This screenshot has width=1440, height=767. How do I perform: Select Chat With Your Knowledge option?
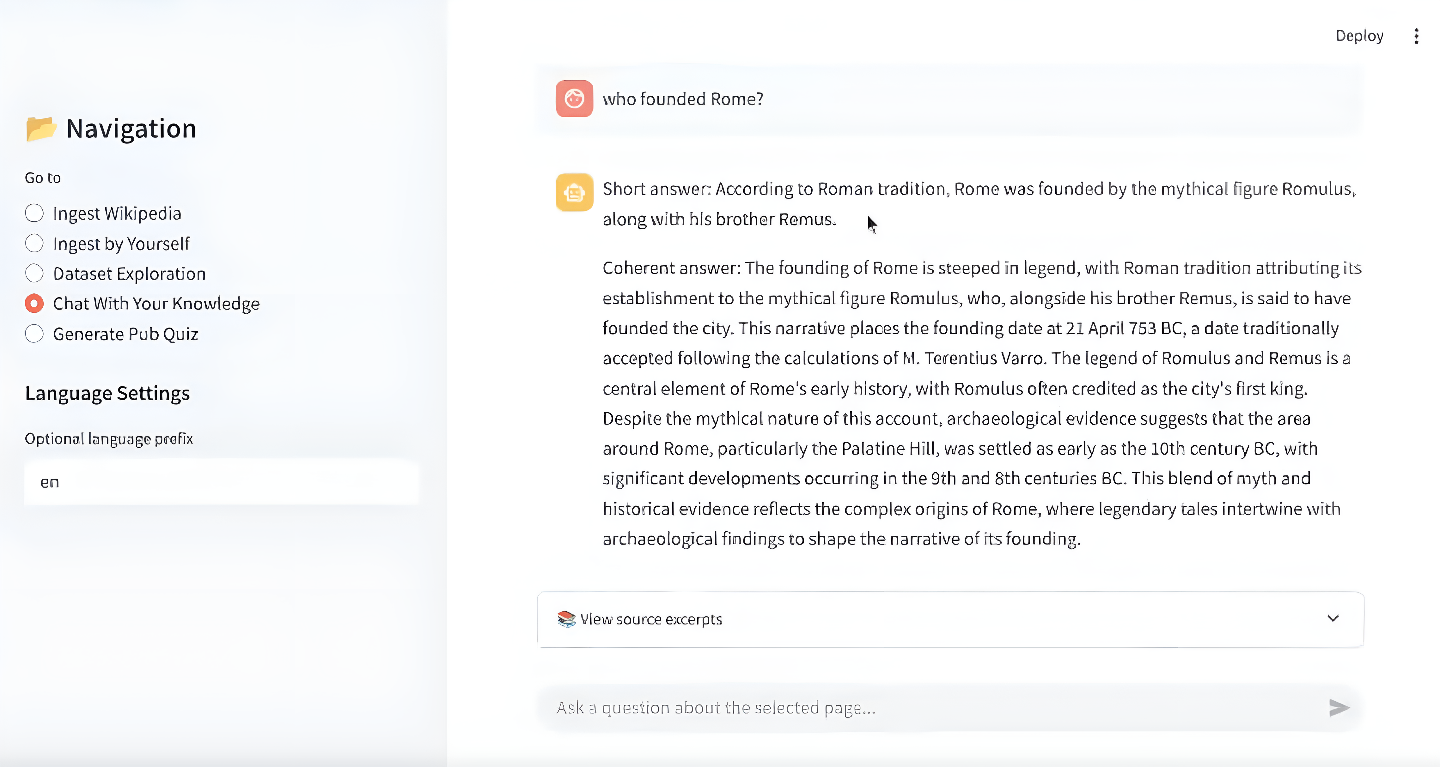click(35, 304)
